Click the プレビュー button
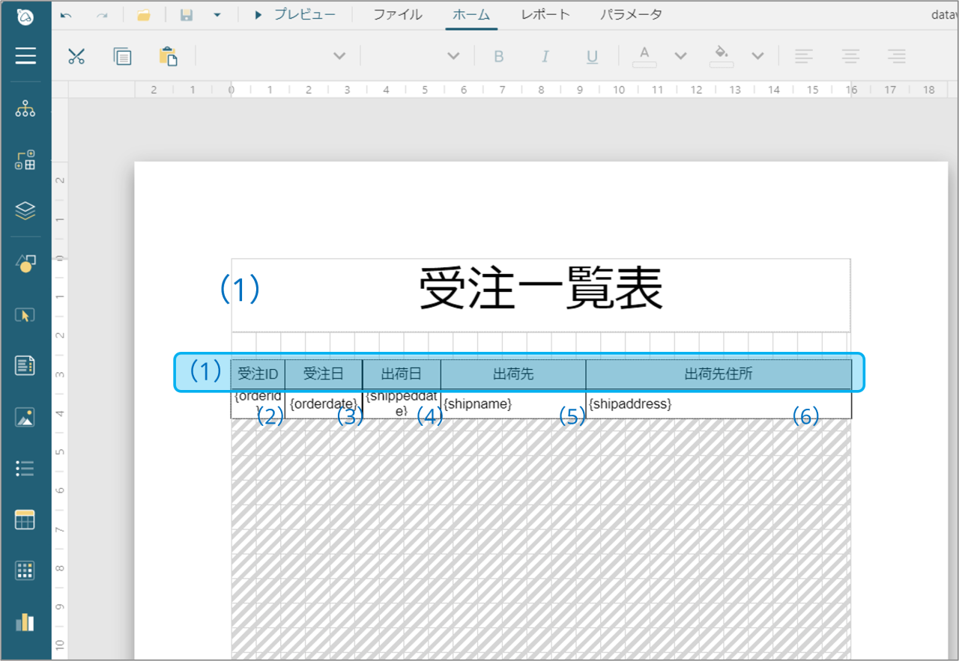This screenshot has height=661, width=959. click(x=295, y=15)
